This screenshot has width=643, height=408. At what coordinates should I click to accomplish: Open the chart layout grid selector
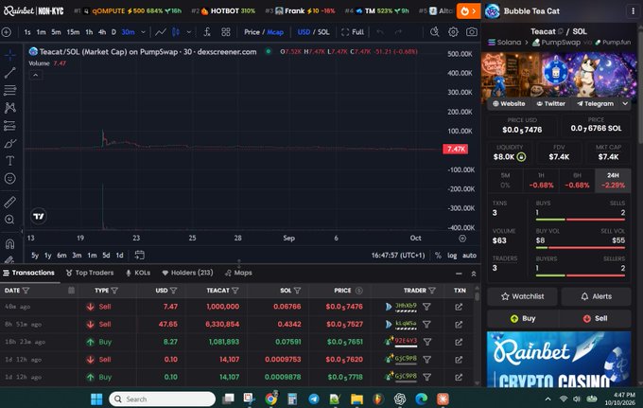pyautogui.click(x=226, y=32)
